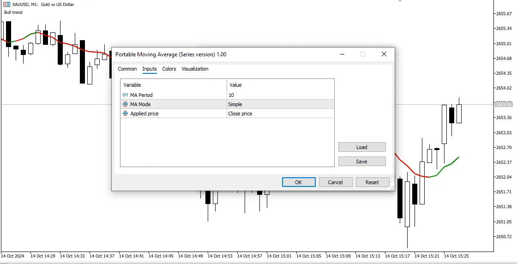Open the Visualization tab
The image size is (517, 264).
195,69
